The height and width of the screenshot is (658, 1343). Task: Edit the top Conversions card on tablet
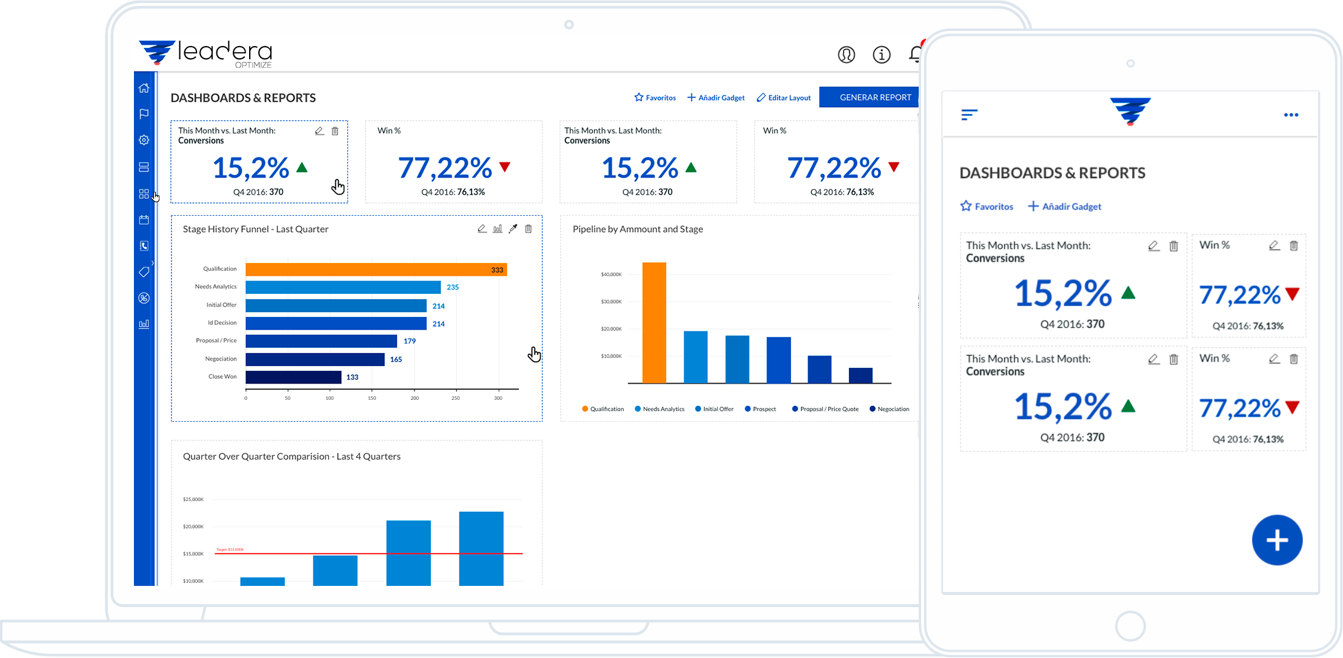[1154, 246]
